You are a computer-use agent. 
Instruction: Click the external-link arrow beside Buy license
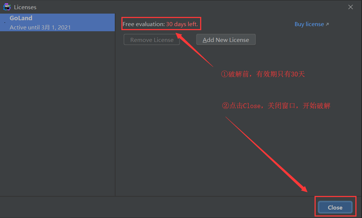327,24
